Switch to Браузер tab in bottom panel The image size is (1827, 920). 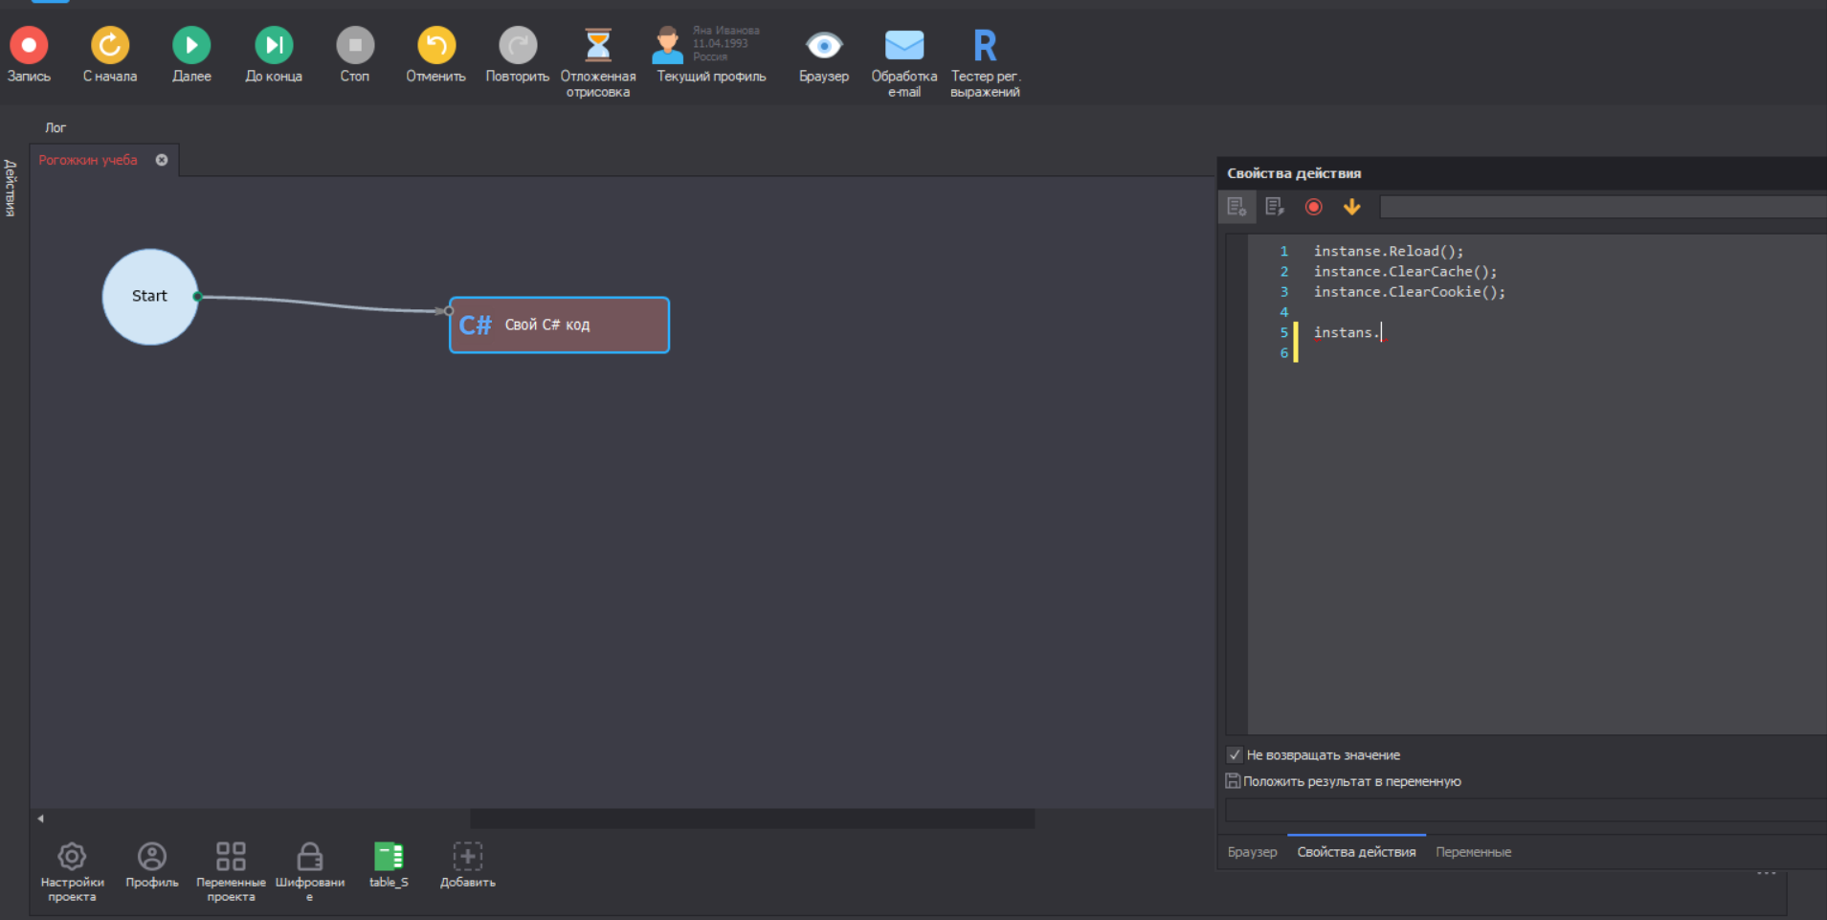point(1252,852)
